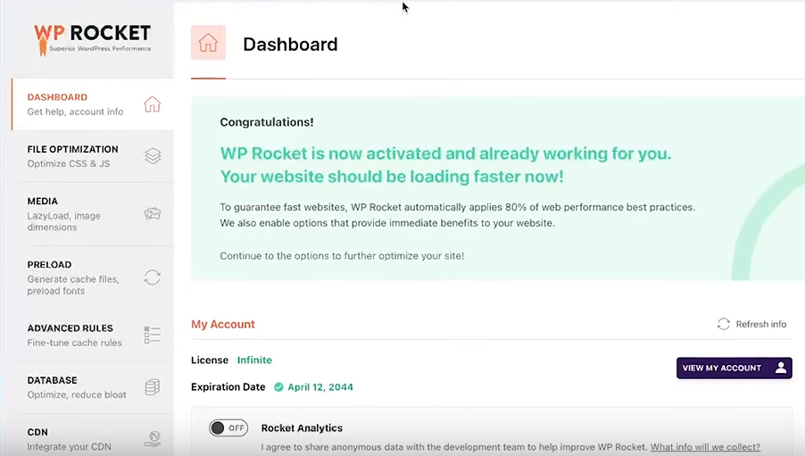Toggle the Rocket Analytics switch on

[x=228, y=427]
